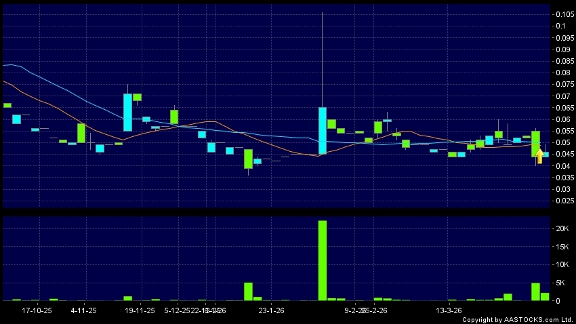Click the tall cyan candle above 19-11-25
The image size is (576, 324).
coord(127,112)
